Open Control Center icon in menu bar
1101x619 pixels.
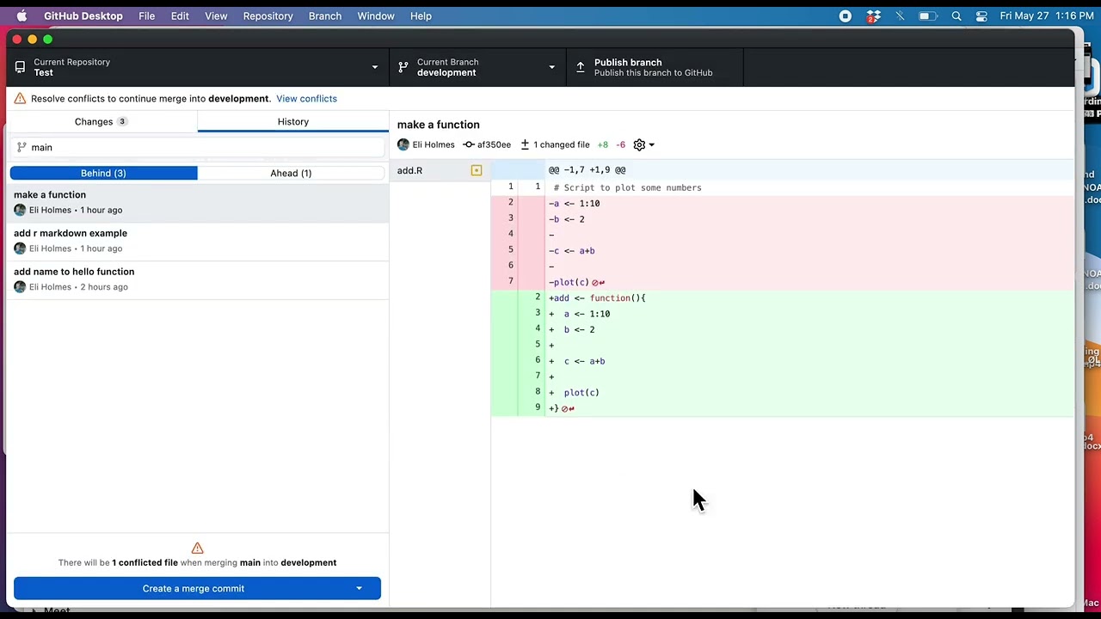coord(981,15)
